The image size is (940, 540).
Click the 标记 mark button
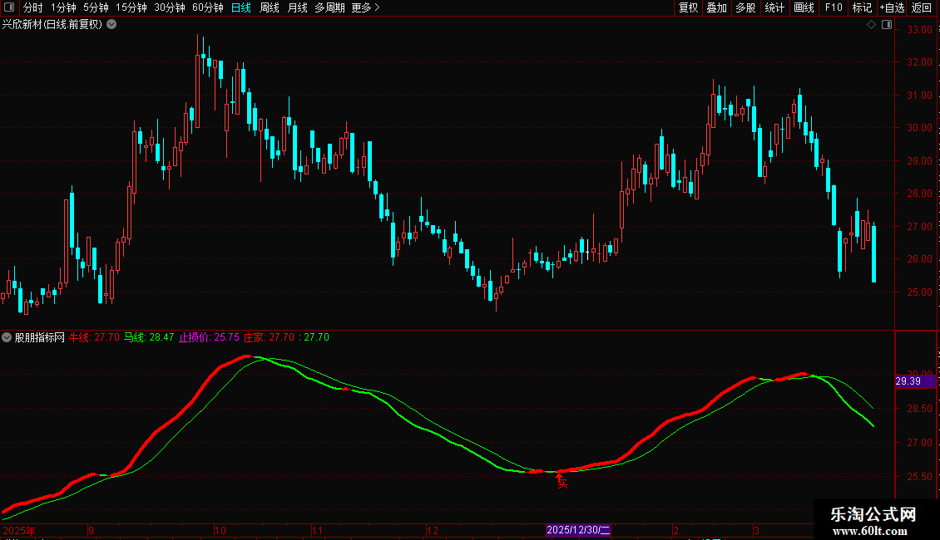coord(862,7)
